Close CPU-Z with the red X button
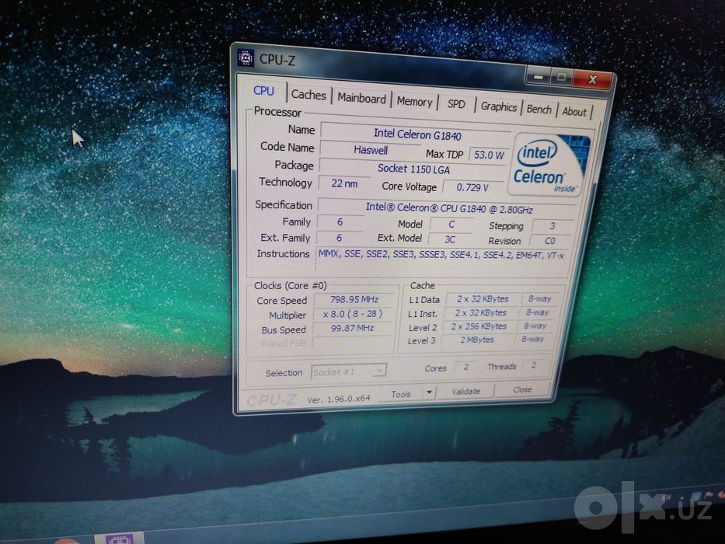Viewport: 725px width, 544px height. tap(591, 79)
